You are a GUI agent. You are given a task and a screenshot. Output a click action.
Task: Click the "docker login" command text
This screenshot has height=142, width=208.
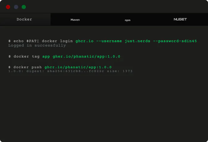click(x=57, y=41)
